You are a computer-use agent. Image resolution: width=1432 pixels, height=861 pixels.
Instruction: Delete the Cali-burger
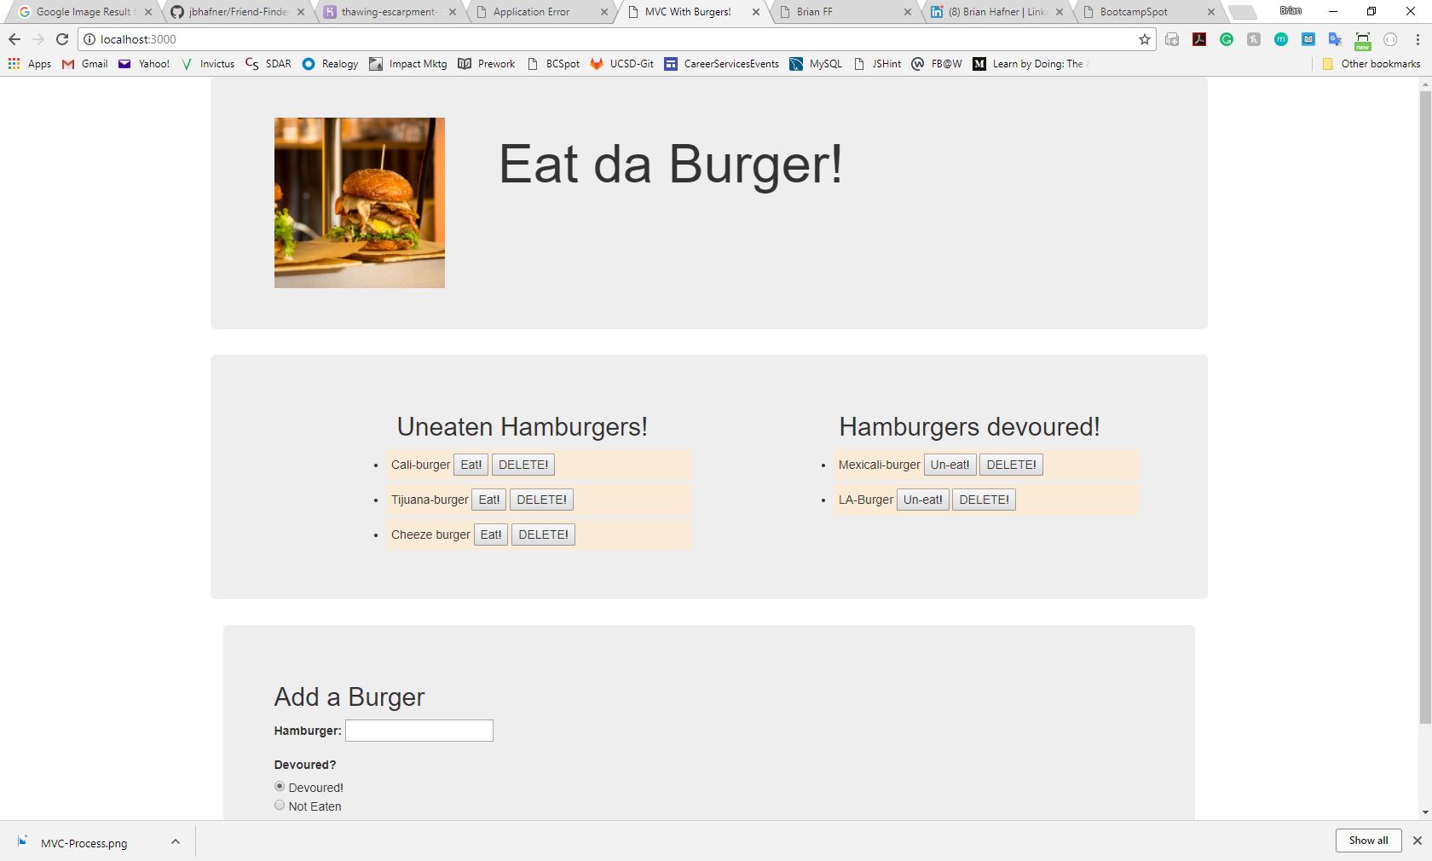(523, 465)
